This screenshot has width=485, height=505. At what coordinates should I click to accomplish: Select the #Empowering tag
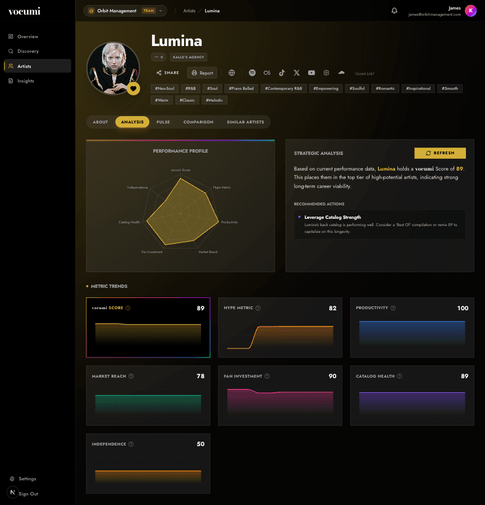326,89
